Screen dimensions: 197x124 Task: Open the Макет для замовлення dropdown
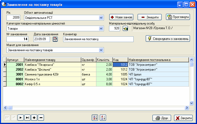point(101,50)
